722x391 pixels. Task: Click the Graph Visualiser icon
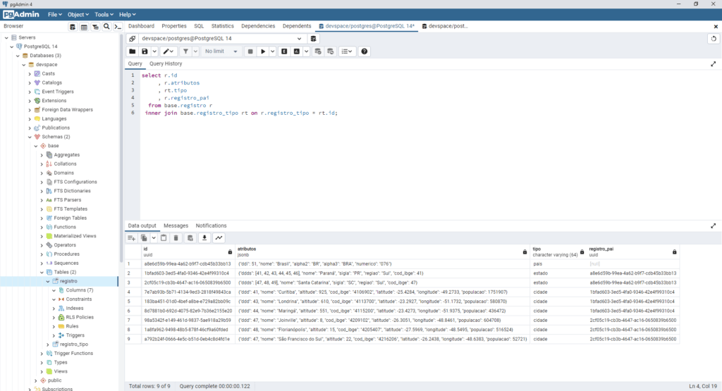219,238
